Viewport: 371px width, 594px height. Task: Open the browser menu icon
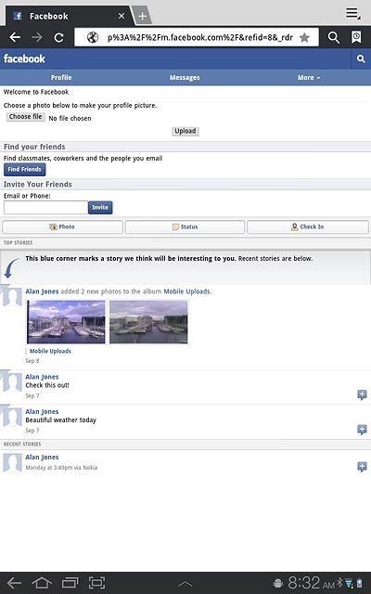[x=352, y=13]
